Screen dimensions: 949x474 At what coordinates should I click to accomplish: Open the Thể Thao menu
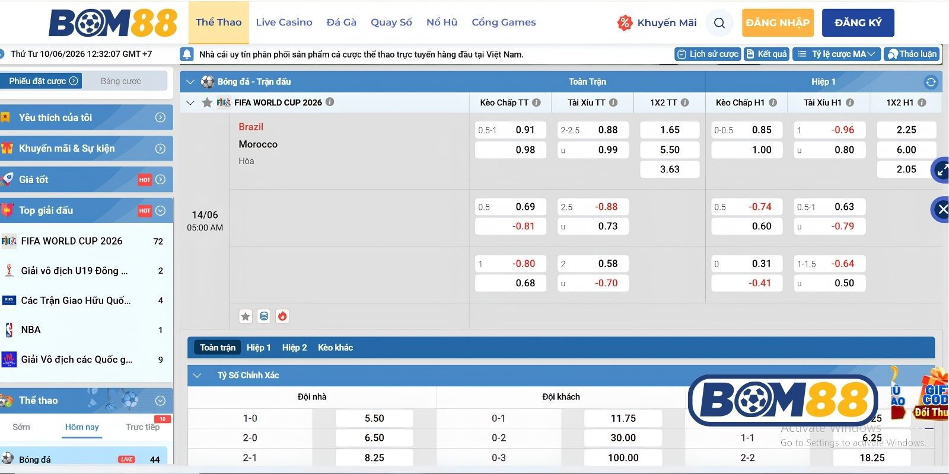(x=219, y=23)
